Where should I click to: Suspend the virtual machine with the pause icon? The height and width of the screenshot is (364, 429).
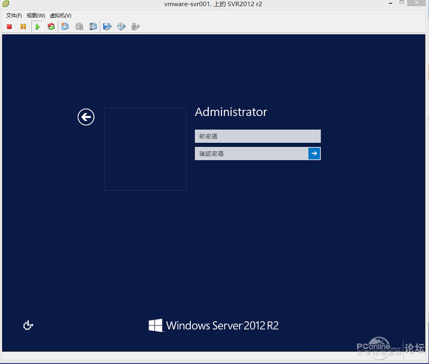(x=23, y=27)
